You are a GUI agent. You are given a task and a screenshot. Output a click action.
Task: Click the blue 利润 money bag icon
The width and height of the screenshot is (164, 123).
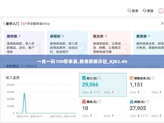(132, 101)
